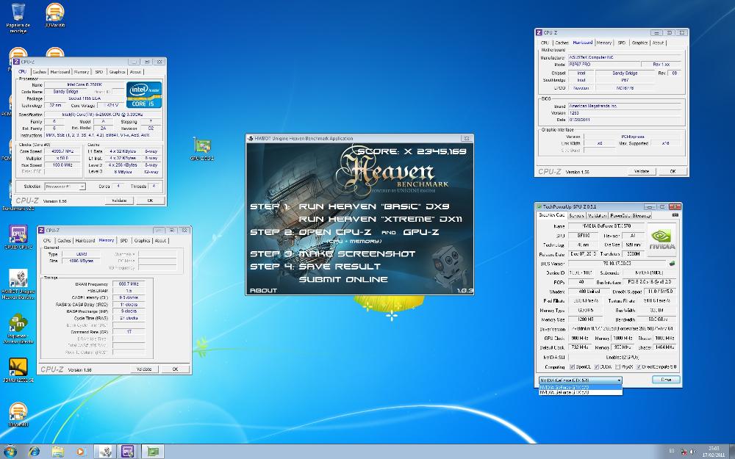Click Run Heaven "Basic" DX9 step
Screen dimensions: 735x459
point(373,206)
